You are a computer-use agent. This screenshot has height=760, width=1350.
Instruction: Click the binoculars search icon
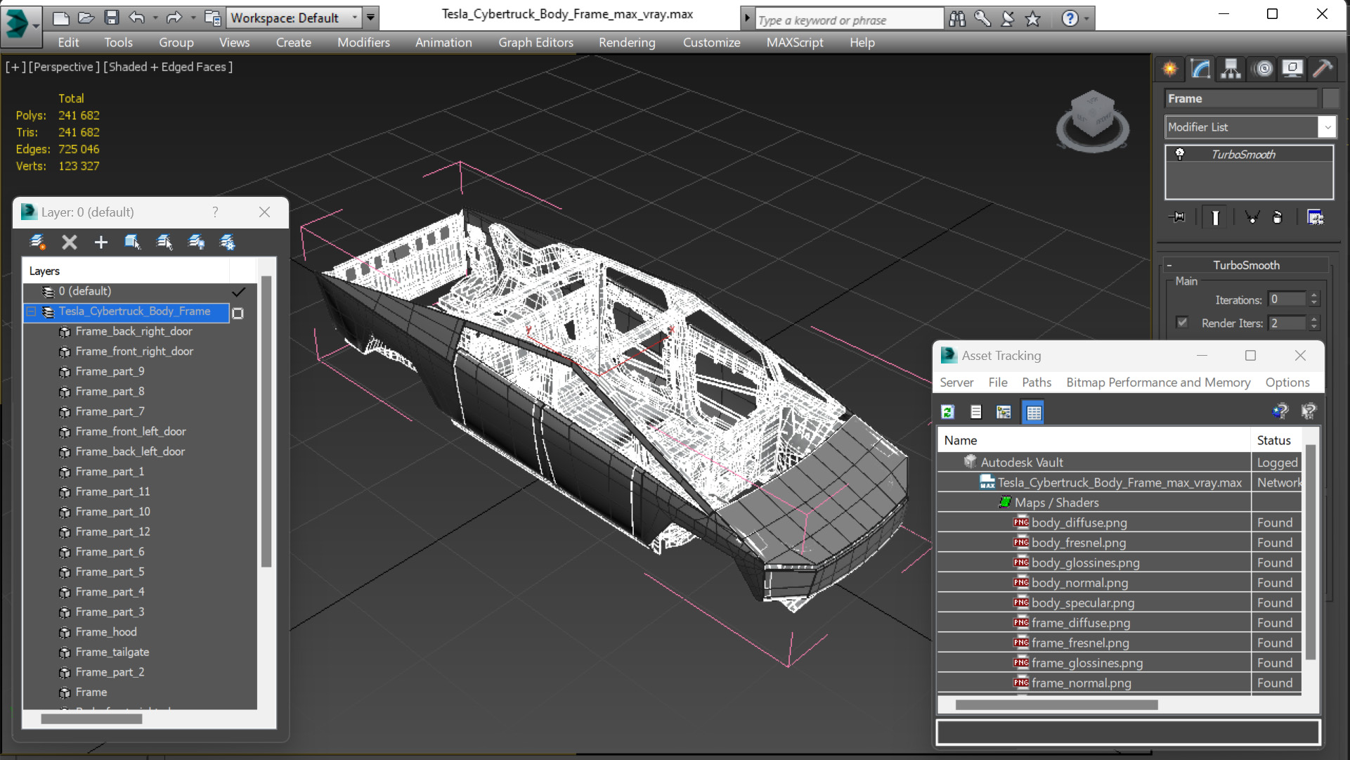tap(957, 18)
